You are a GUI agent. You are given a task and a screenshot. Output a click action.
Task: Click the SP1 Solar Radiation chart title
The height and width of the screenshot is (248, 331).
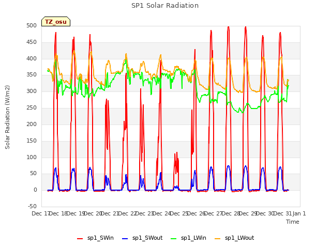165,6
